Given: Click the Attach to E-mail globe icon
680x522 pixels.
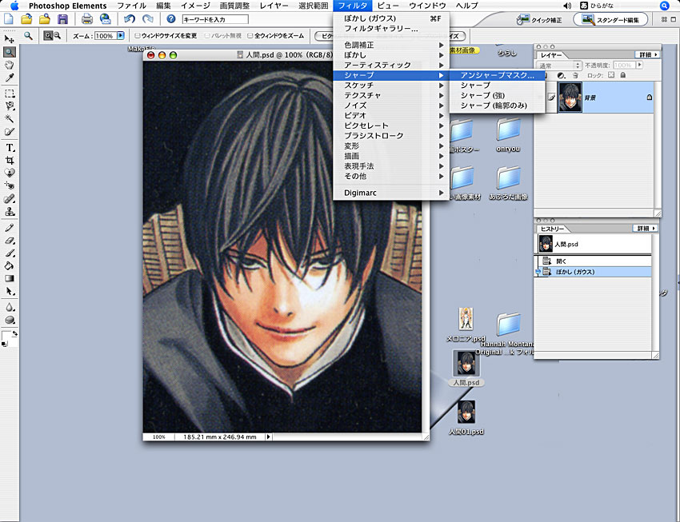Looking at the screenshot, I should tap(105, 19).
